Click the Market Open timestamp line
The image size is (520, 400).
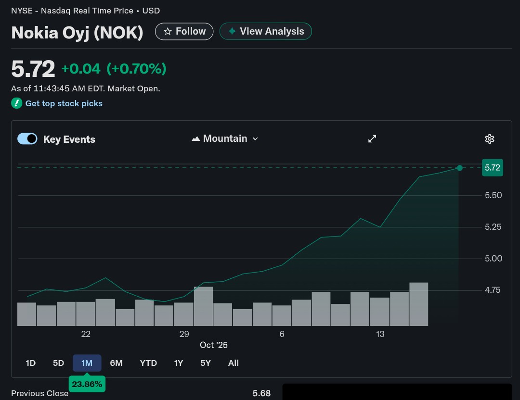pos(86,88)
